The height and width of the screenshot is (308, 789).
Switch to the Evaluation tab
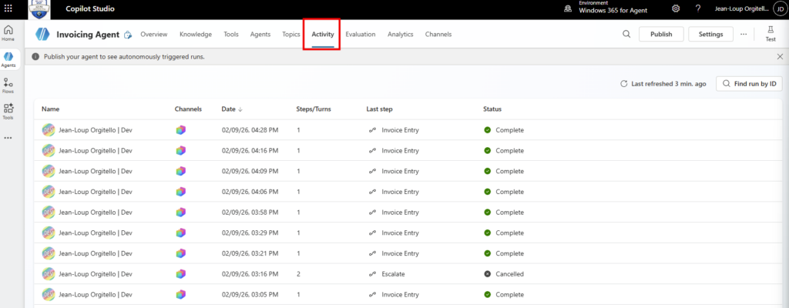(x=360, y=35)
